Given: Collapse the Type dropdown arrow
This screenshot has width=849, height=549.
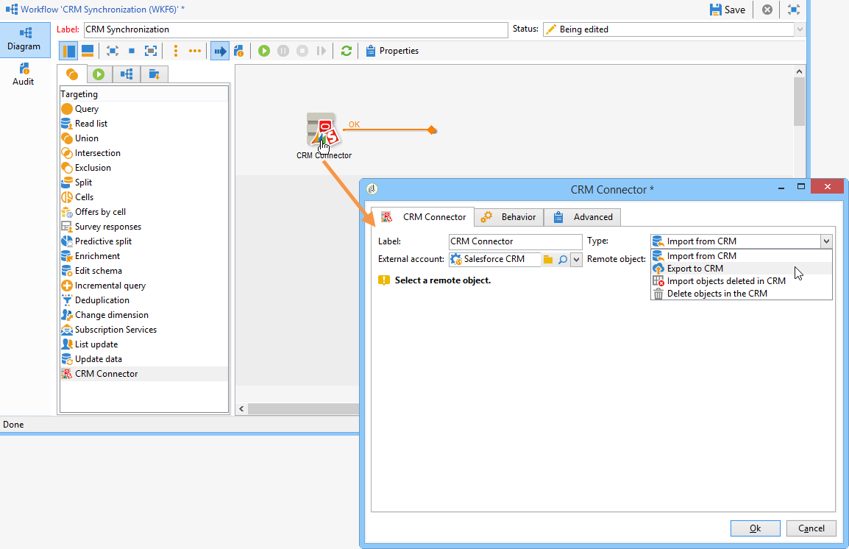Looking at the screenshot, I should click(x=826, y=241).
